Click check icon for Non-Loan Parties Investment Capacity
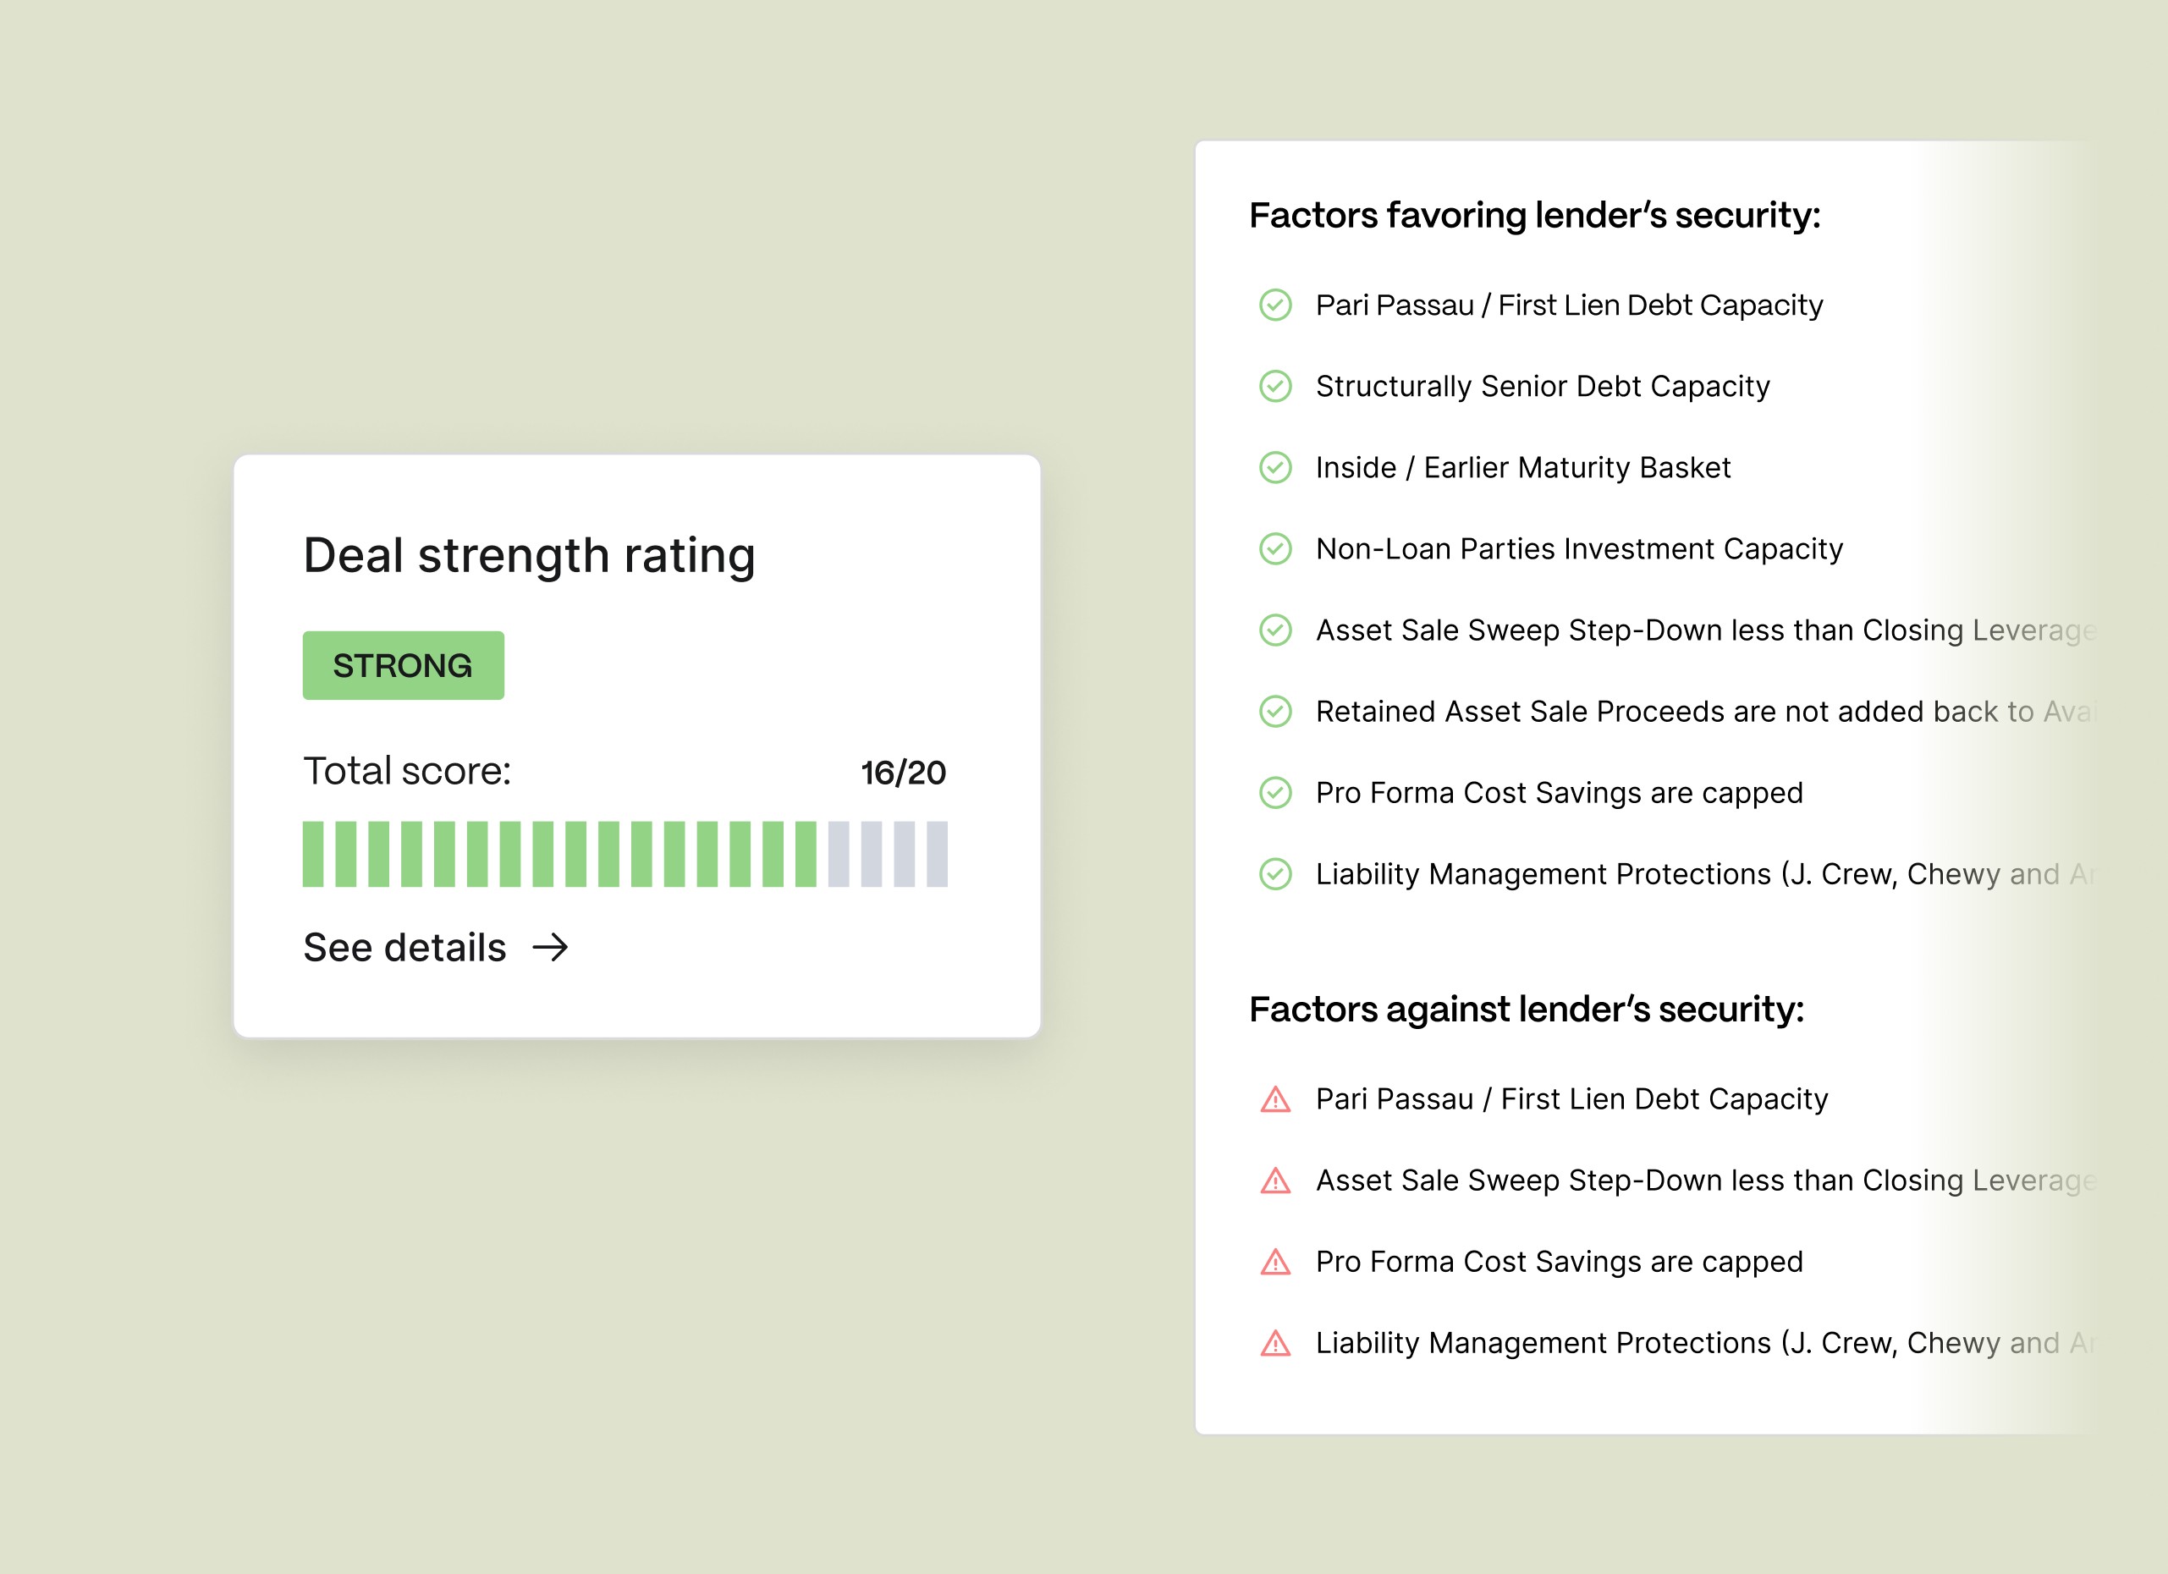 pos(1275,548)
